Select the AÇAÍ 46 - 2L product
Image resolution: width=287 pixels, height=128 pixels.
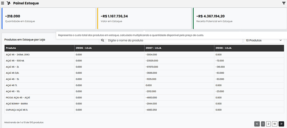click(12, 67)
